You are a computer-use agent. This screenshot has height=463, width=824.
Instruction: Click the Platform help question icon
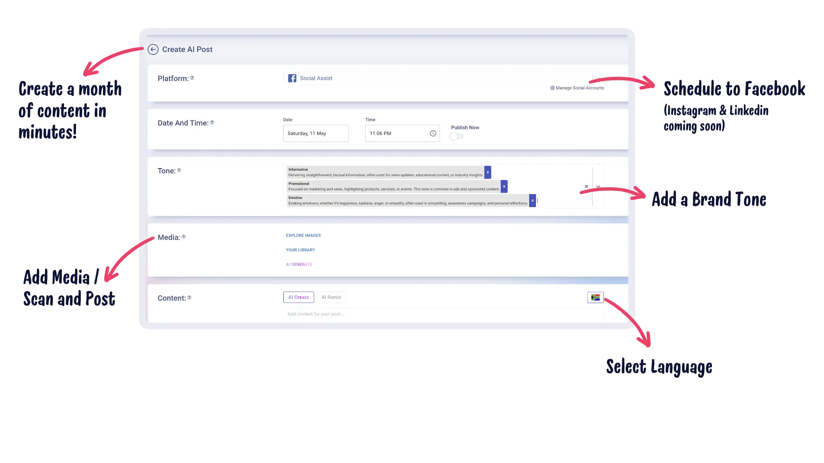click(192, 78)
